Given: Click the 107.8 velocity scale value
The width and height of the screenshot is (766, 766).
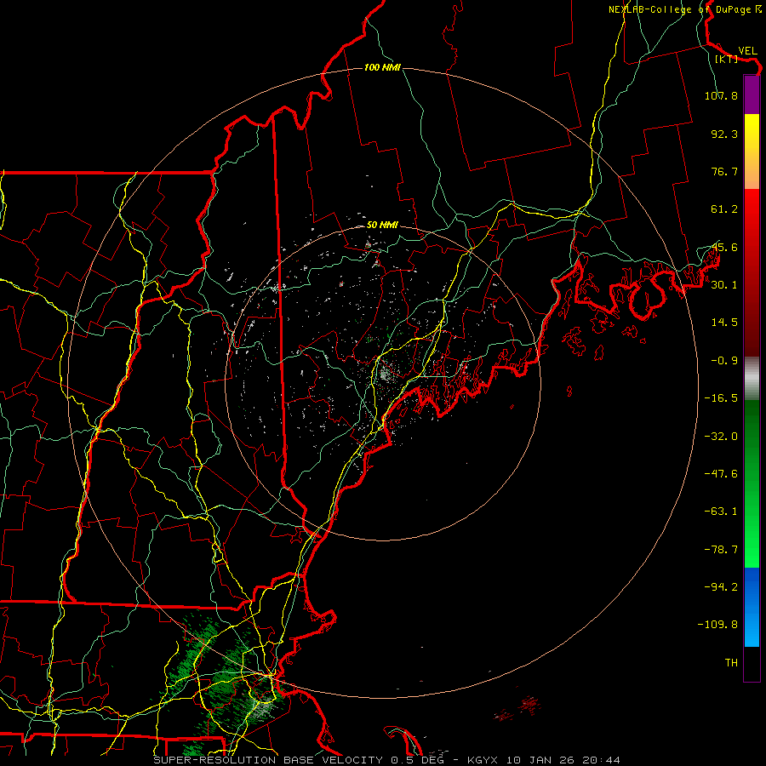Looking at the screenshot, I should coord(721,95).
